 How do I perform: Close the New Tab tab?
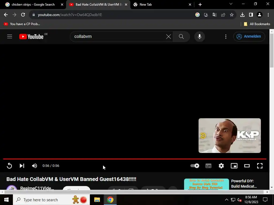click(190, 5)
